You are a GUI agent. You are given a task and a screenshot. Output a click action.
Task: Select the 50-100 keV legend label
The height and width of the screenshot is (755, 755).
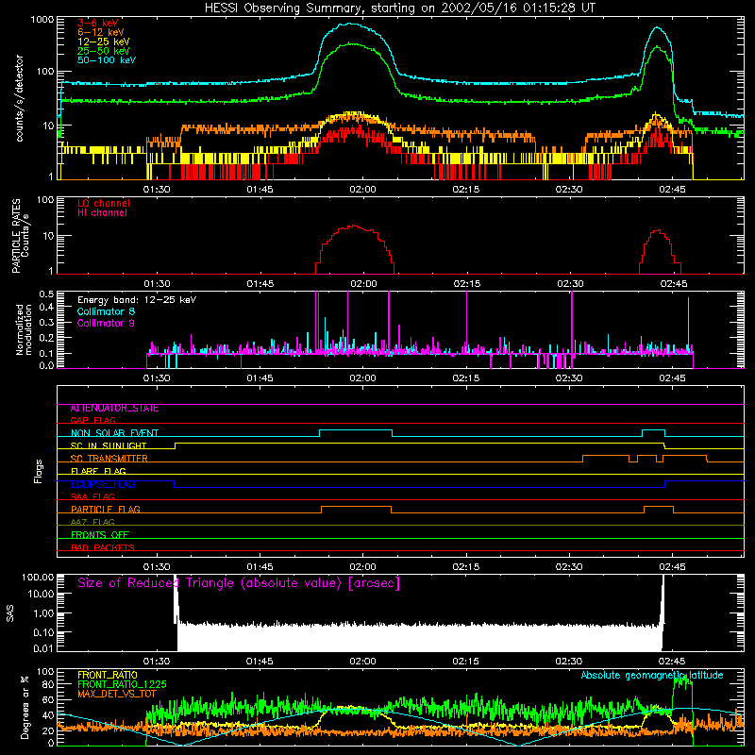(107, 60)
